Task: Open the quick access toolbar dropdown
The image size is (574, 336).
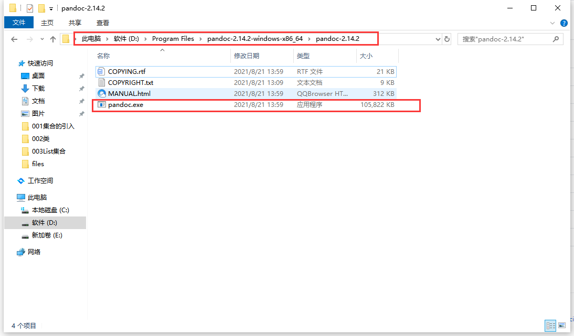Action: pyautogui.click(x=51, y=8)
